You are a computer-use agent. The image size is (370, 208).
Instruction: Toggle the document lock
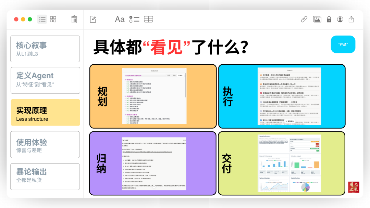(x=329, y=19)
